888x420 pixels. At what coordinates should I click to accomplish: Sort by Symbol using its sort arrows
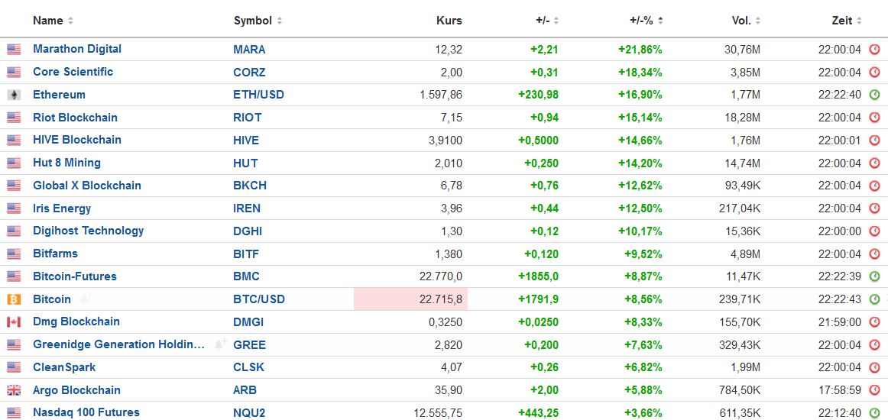click(x=279, y=21)
